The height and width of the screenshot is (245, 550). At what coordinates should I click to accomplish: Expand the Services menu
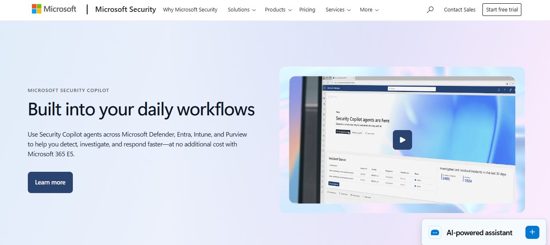[338, 10]
